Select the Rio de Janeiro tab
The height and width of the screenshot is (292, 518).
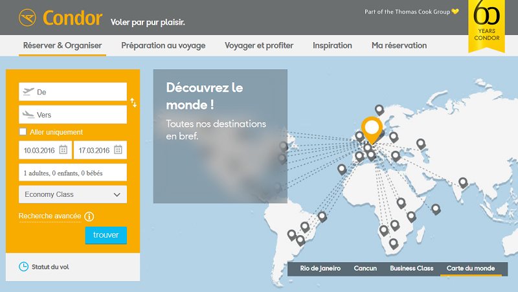point(320,268)
